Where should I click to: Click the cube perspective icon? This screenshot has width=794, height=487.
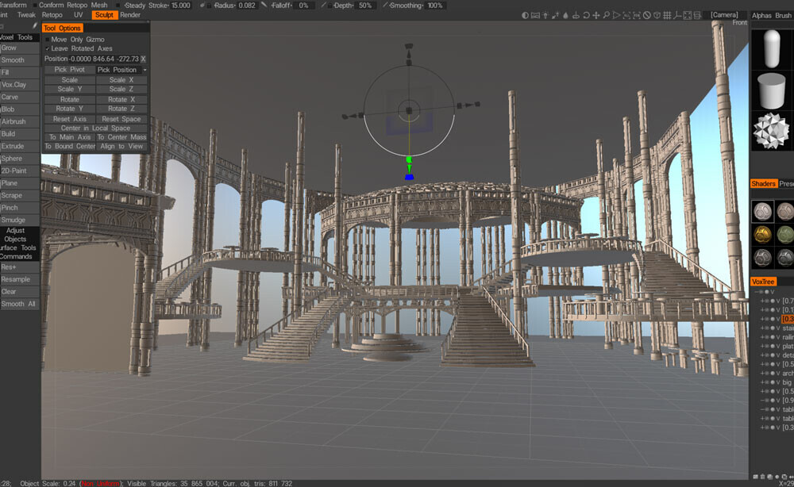657,16
